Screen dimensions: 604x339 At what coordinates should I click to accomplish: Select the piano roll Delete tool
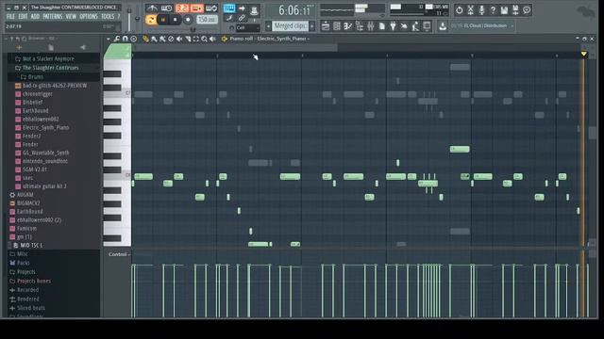tap(171, 39)
